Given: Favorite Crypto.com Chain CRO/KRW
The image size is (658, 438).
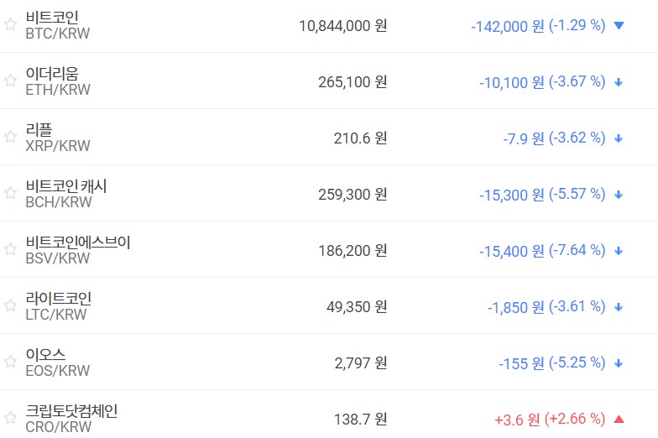Looking at the screenshot, I should coord(10,418).
